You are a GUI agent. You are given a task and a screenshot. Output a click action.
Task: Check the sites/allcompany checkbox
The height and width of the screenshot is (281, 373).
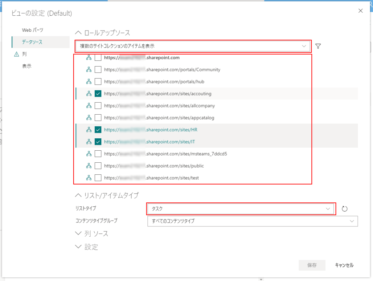(x=98, y=106)
